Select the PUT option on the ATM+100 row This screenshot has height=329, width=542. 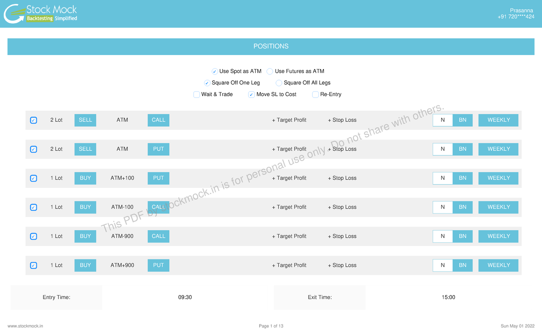click(158, 178)
